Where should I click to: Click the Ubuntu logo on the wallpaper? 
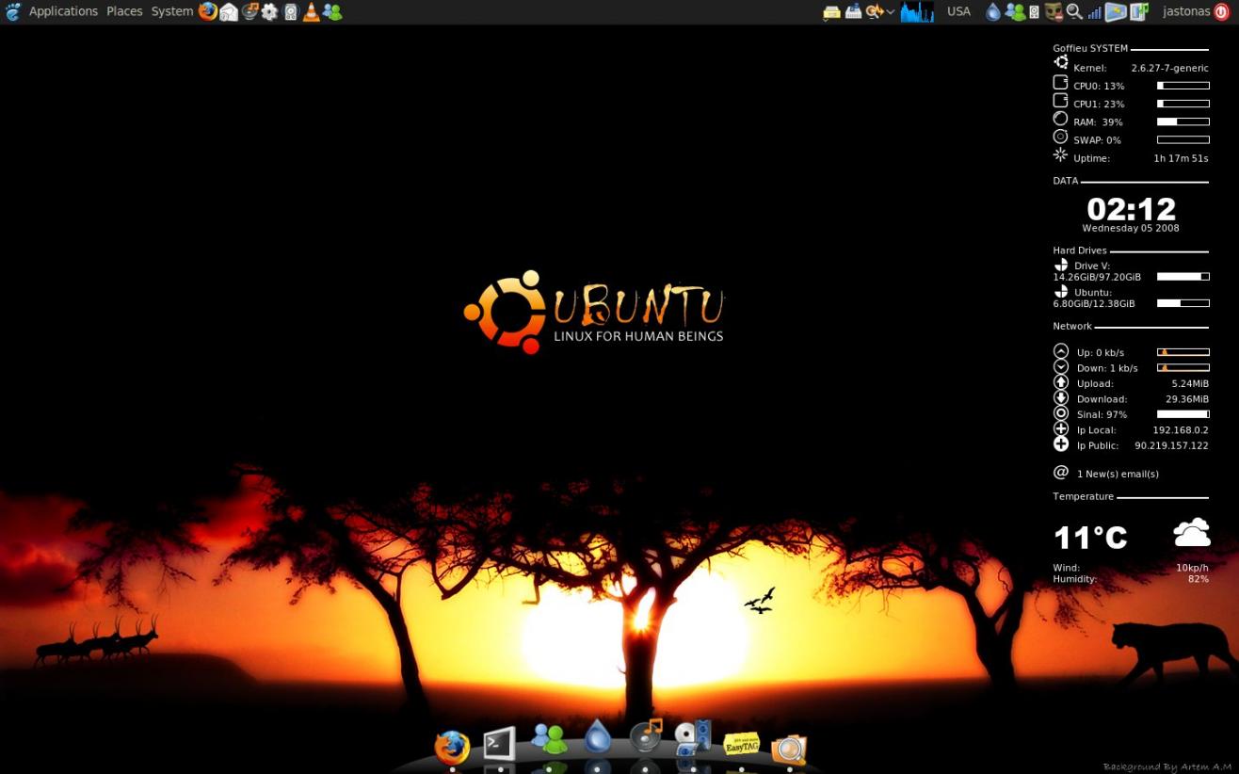(594, 313)
